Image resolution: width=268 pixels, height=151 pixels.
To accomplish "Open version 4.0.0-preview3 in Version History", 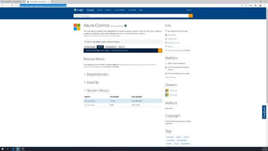I will [x=90, y=101].
